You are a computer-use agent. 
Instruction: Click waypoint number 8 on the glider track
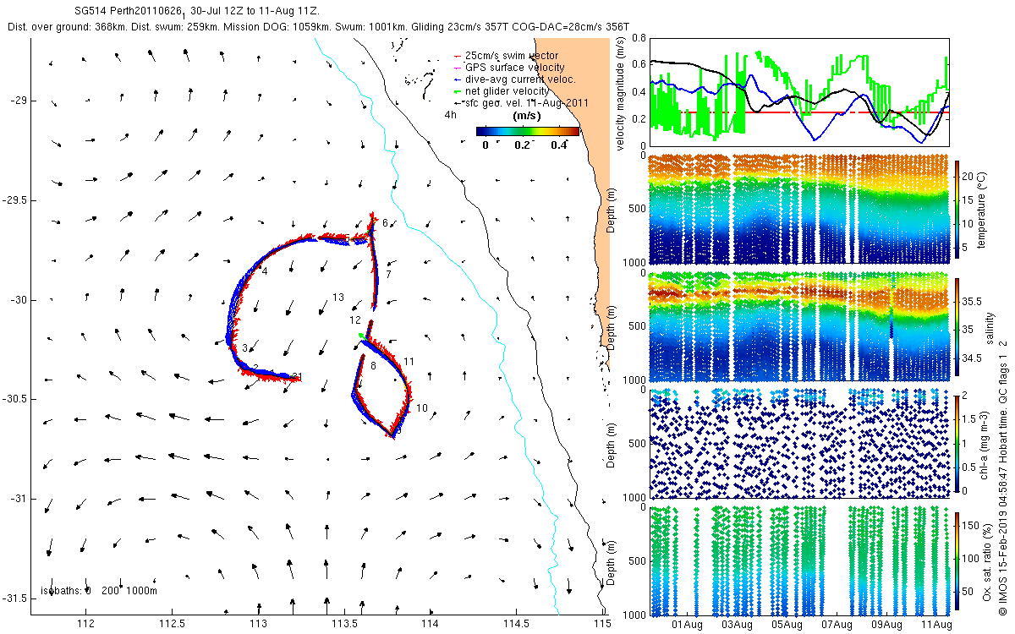(x=373, y=365)
